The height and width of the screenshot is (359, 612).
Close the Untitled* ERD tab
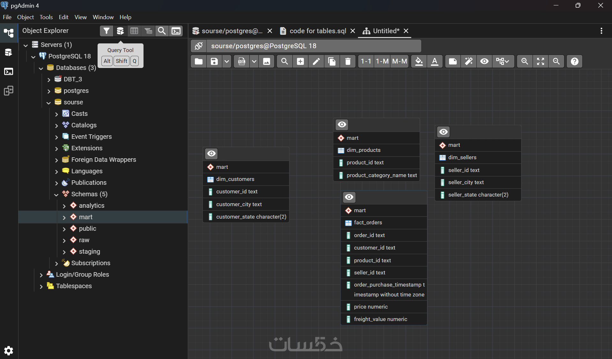tap(406, 31)
